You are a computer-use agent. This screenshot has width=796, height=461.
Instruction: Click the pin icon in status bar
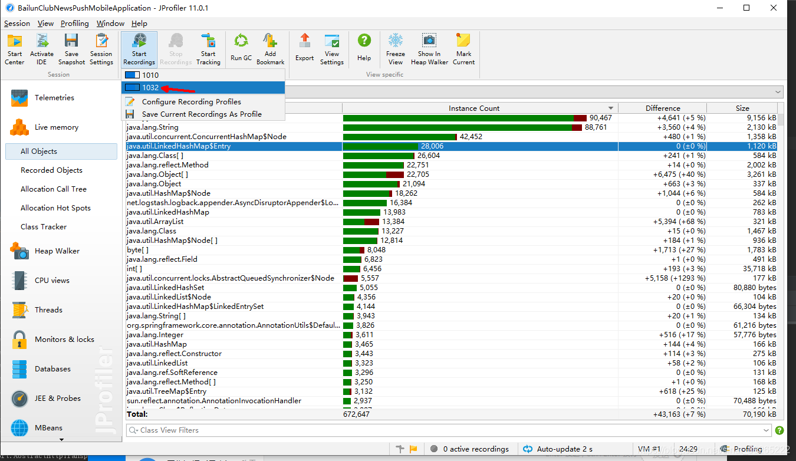tap(401, 449)
